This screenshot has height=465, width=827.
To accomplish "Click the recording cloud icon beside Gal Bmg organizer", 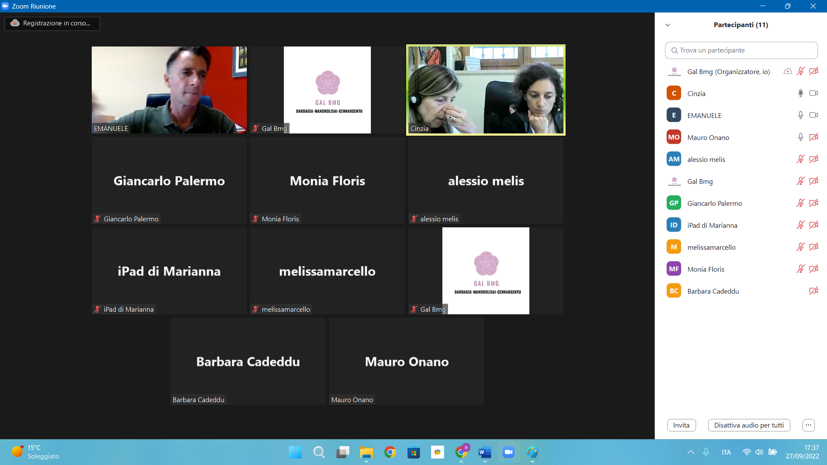I will pyautogui.click(x=787, y=71).
